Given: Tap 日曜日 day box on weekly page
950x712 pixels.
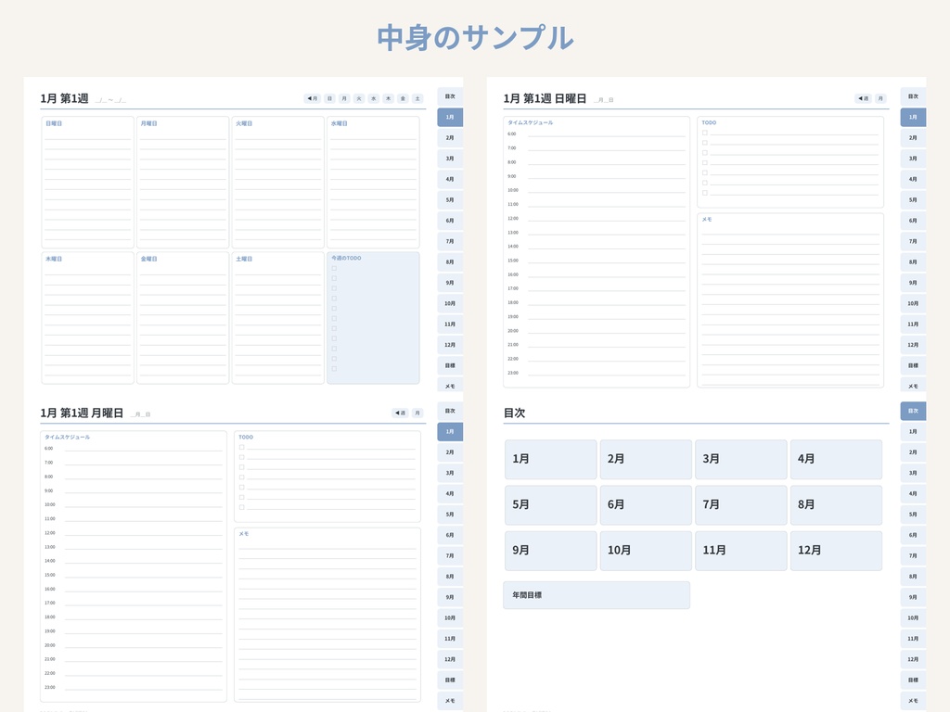Looking at the screenshot, I should pos(88,183).
